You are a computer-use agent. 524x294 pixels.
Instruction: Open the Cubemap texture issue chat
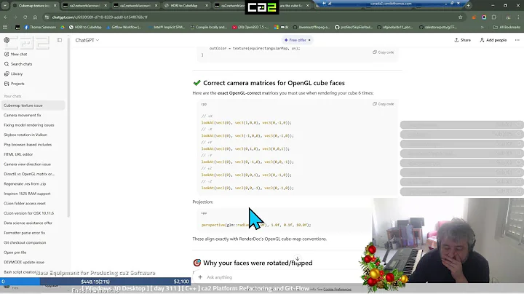tap(33, 106)
